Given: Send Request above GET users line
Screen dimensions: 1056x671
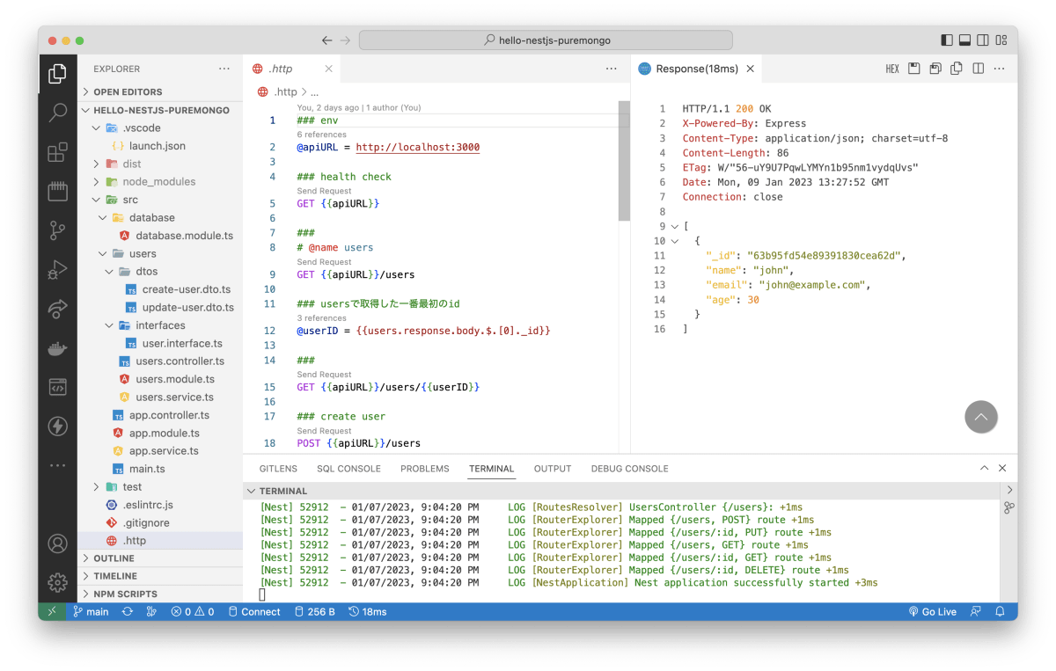Looking at the screenshot, I should click(324, 262).
